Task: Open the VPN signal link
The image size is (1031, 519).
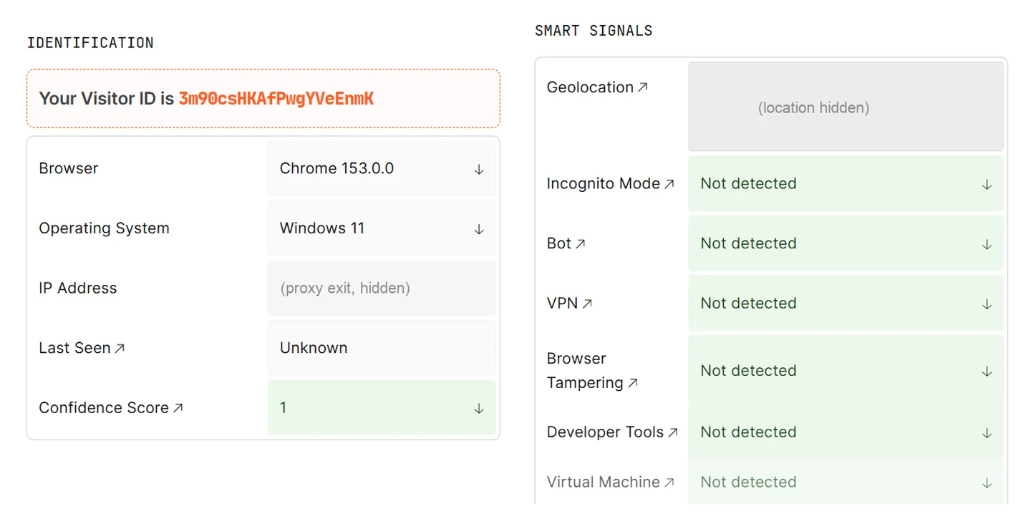Action: [569, 304]
